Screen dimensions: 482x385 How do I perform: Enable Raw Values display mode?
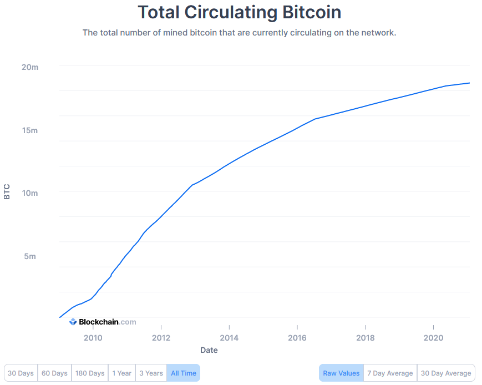pos(341,373)
